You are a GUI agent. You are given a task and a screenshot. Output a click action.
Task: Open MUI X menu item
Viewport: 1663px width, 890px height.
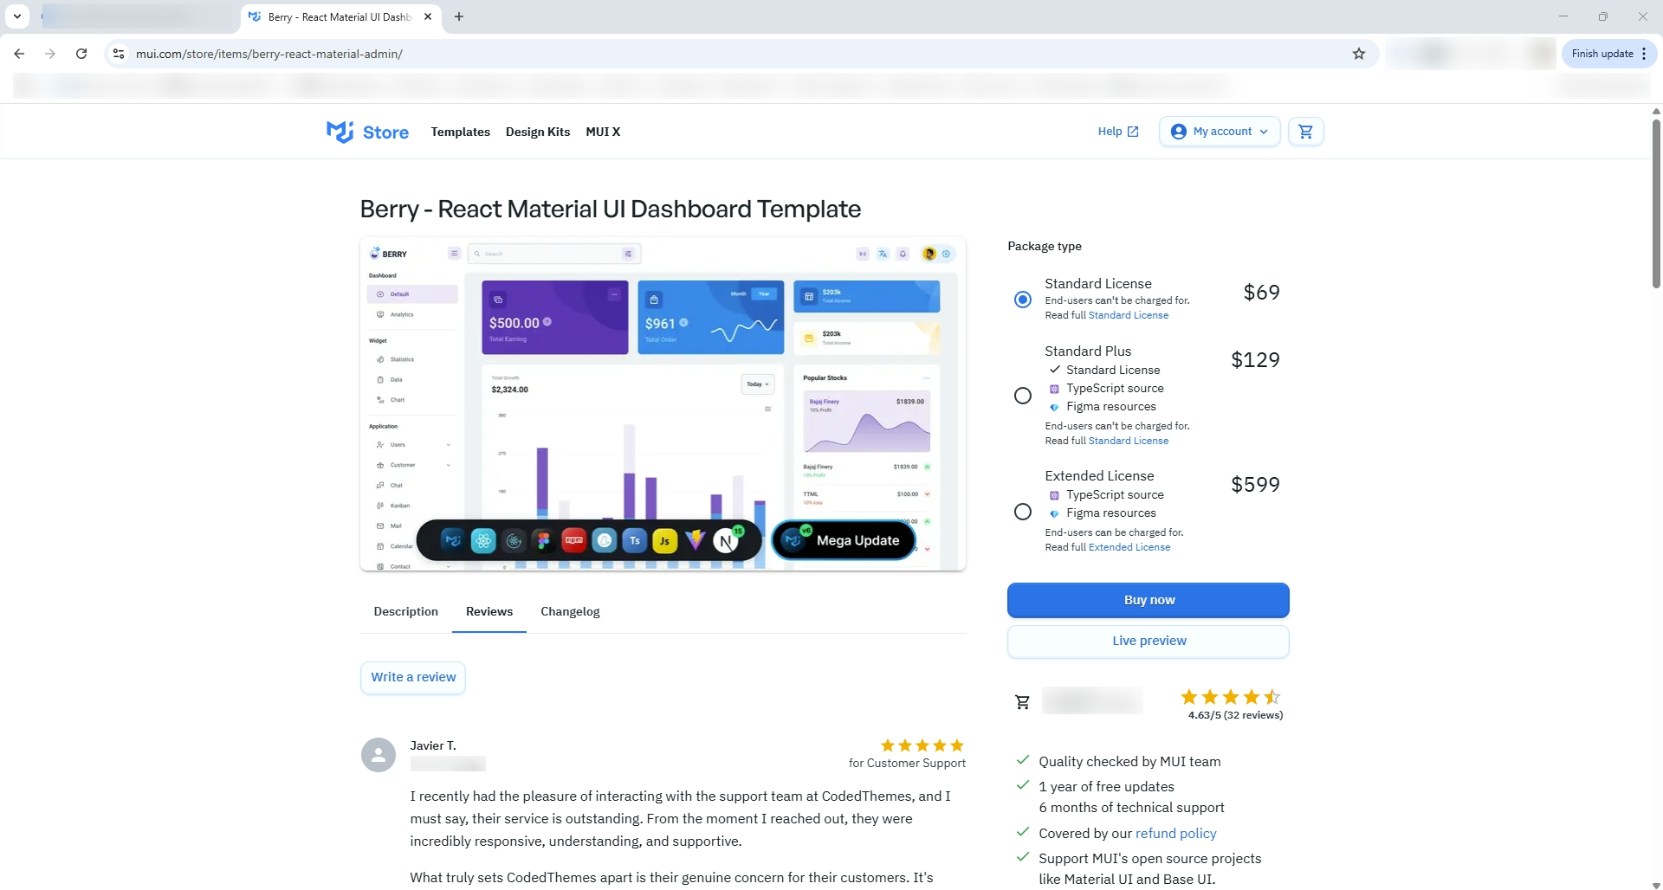pyautogui.click(x=603, y=132)
